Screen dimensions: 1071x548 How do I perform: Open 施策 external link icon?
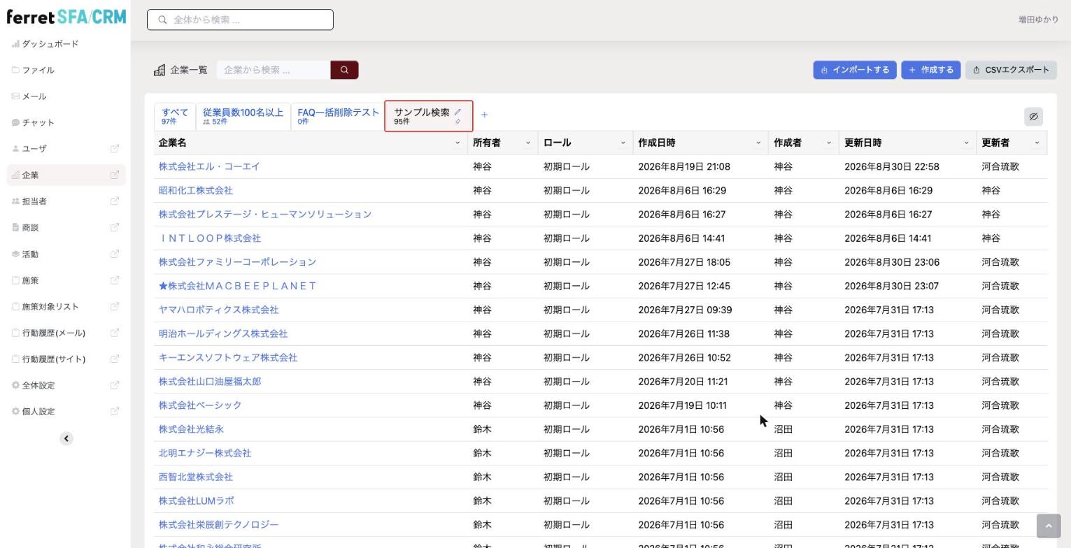pyautogui.click(x=115, y=280)
